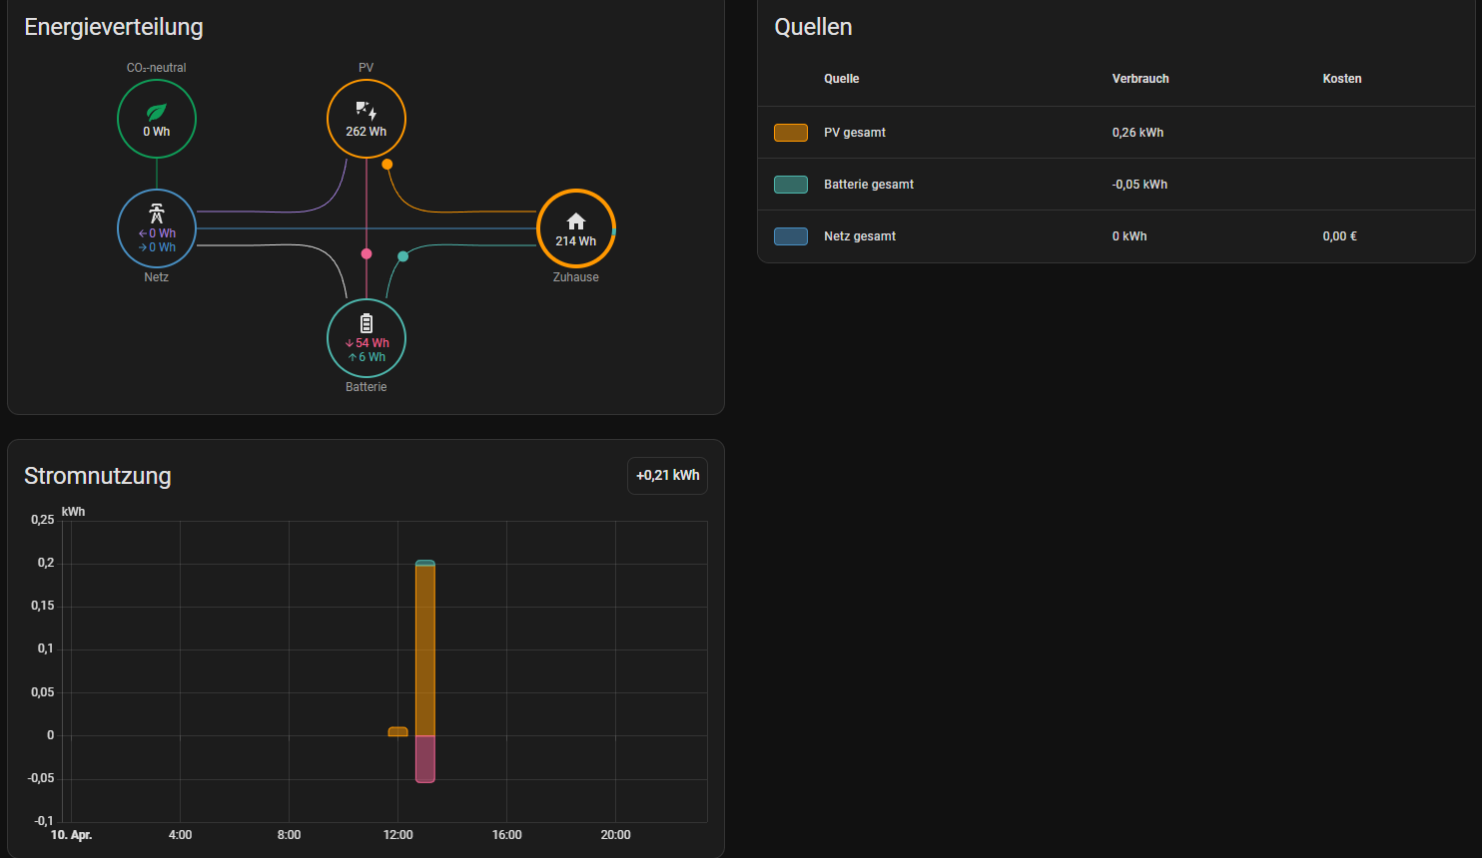Screen dimensions: 1482x858
Task: Click the Verbrauch column header
Action: coord(1140,79)
